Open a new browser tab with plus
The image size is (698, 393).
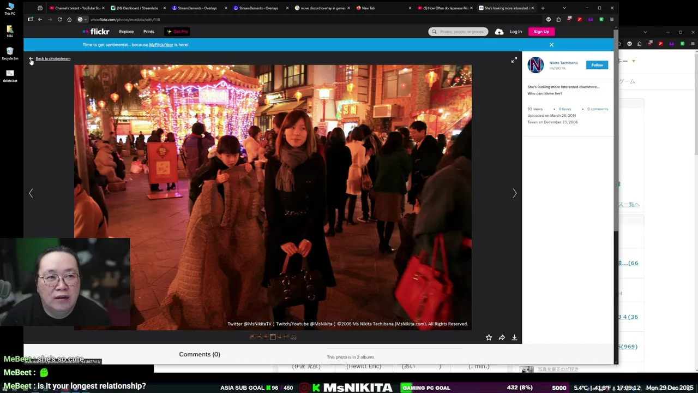543,8
